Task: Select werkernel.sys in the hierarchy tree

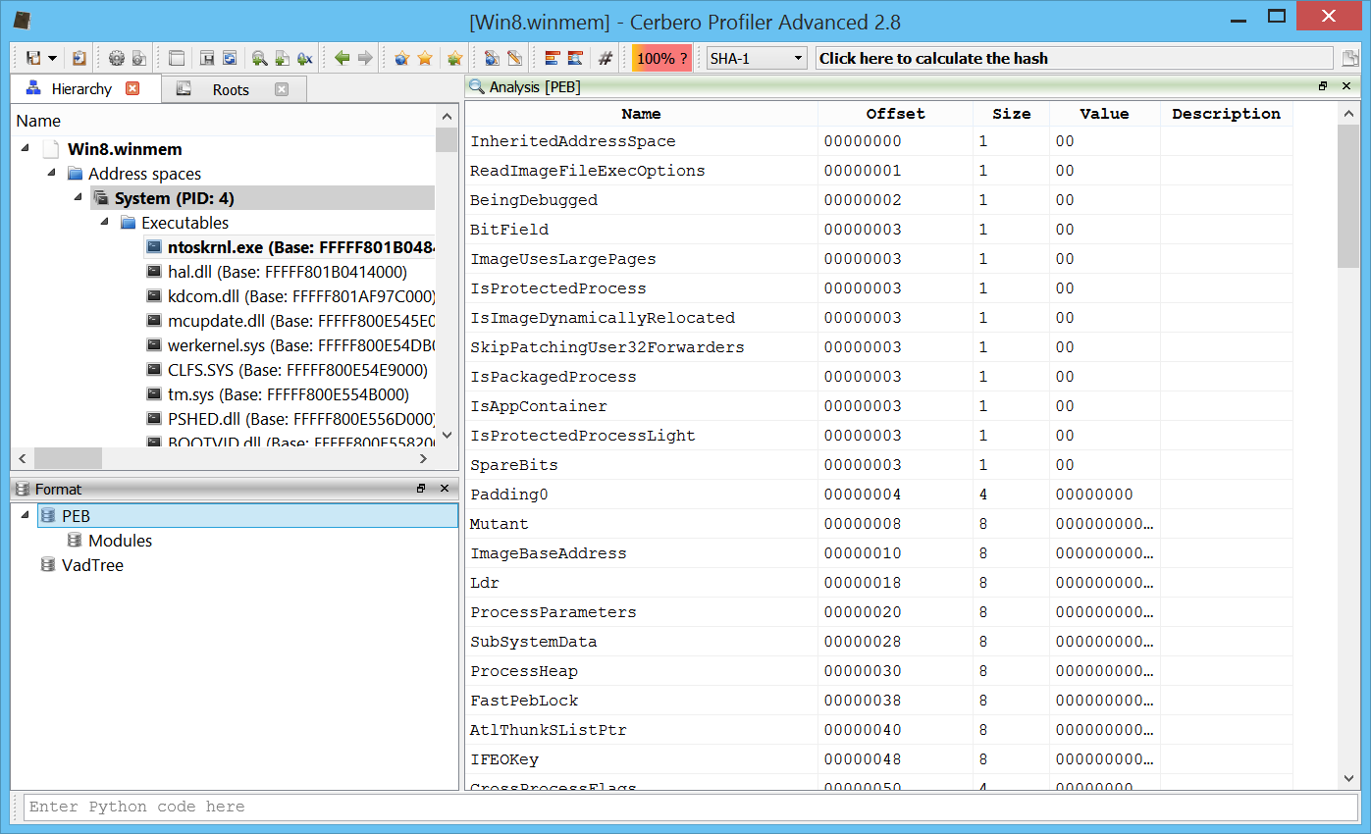Action: click(301, 345)
